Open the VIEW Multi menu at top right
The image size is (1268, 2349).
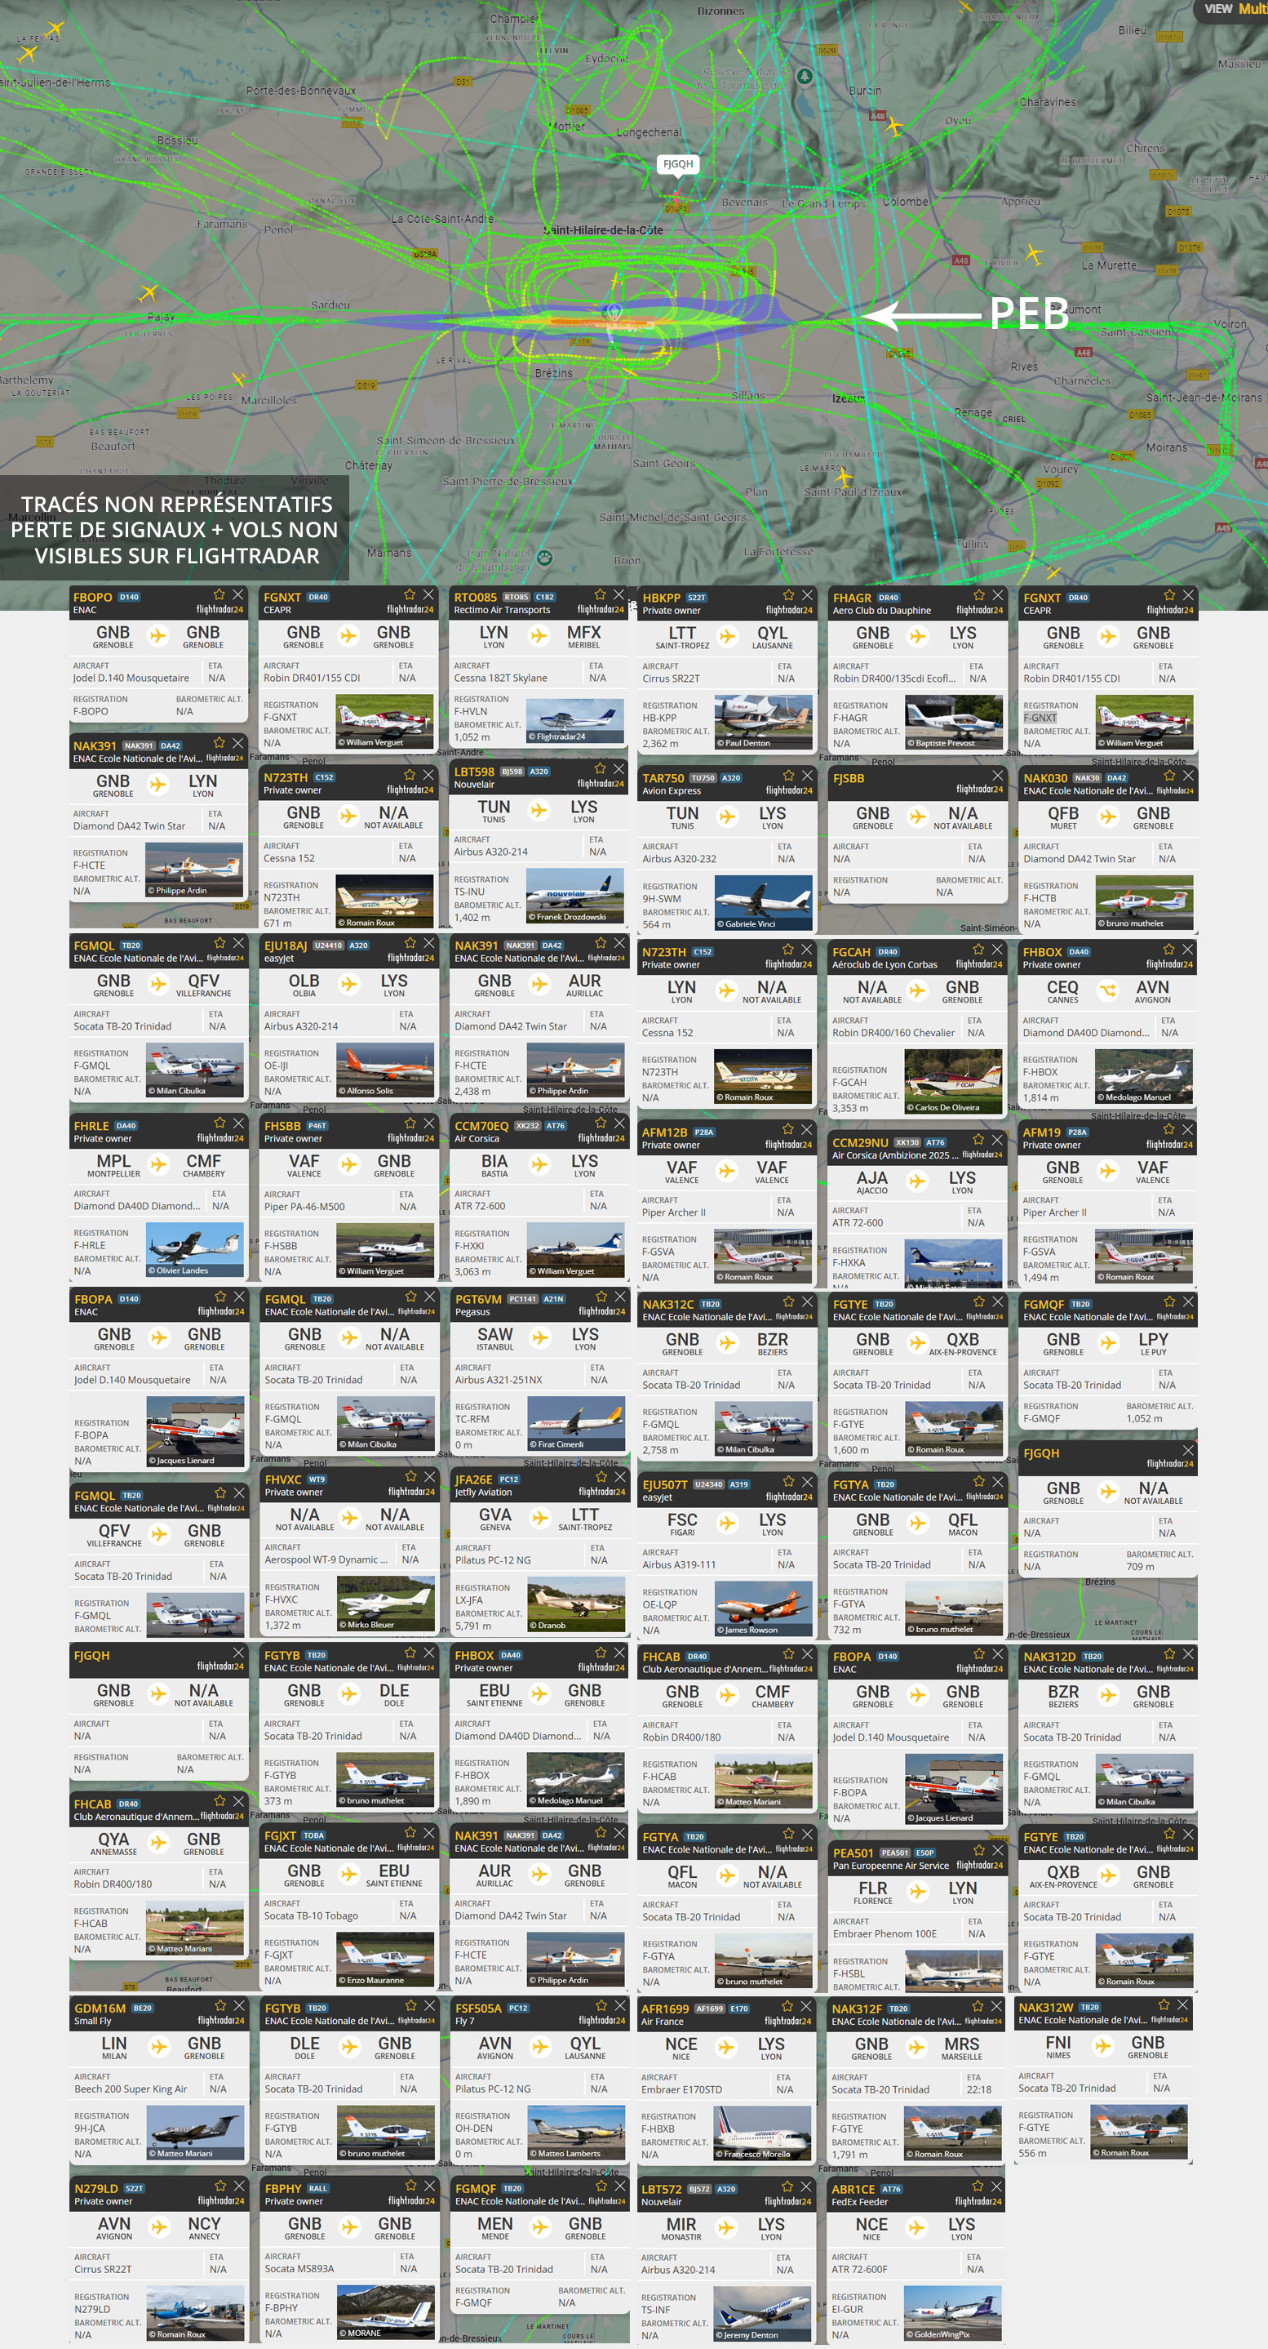pos(1234,9)
